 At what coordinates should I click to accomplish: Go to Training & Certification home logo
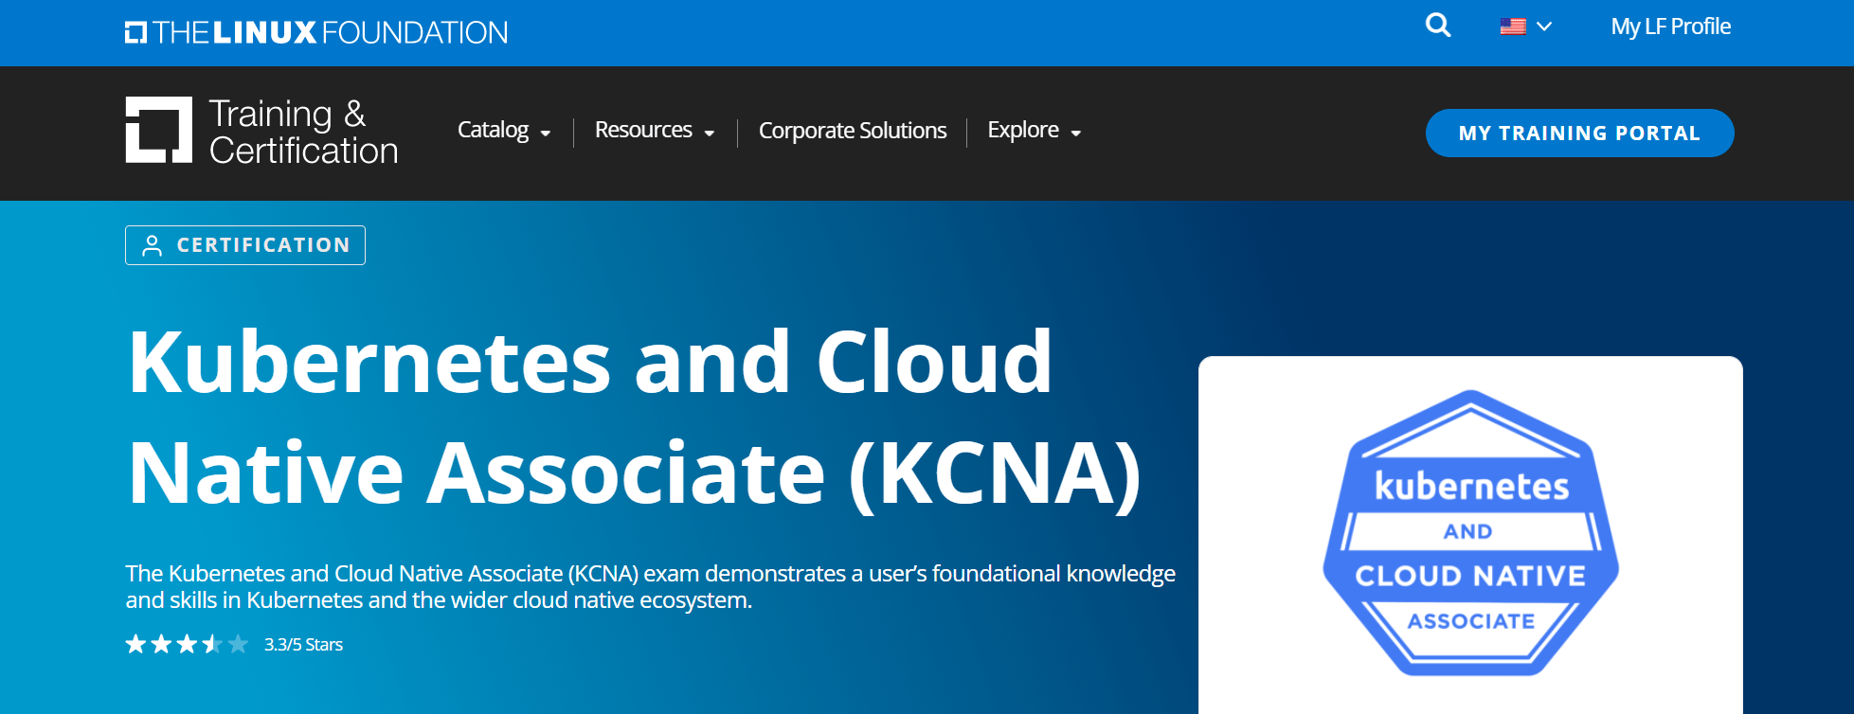(x=261, y=131)
